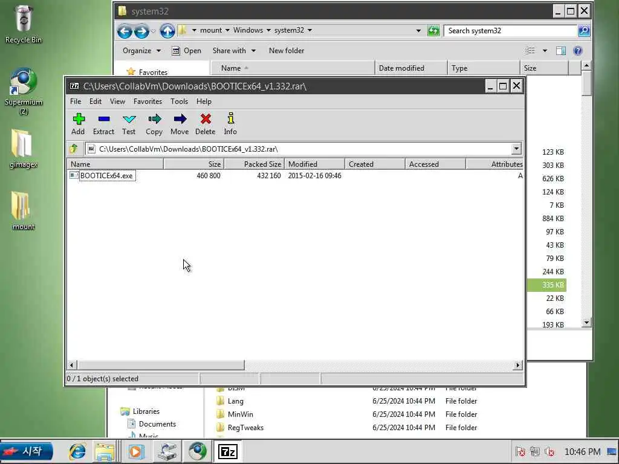Select the gimagex folder on desktop
Viewport: 619px width, 464px height.
click(x=24, y=149)
